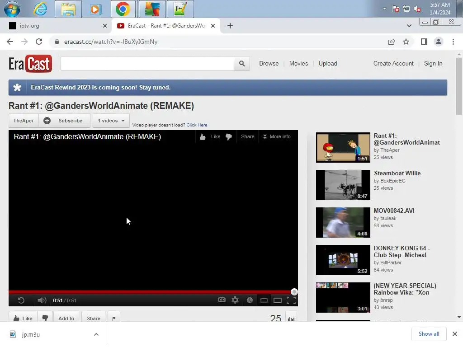463x347 pixels.
Task: Click the video progress bar scrubber
Action: [294, 292]
